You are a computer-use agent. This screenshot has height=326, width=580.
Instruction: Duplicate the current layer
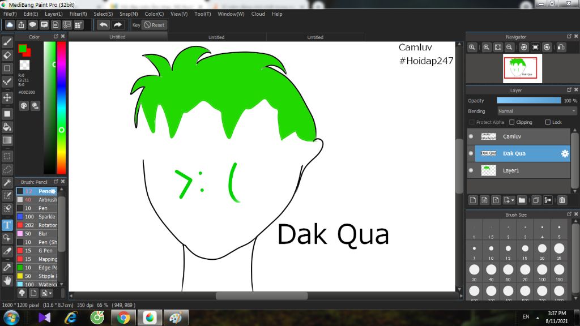(536, 200)
